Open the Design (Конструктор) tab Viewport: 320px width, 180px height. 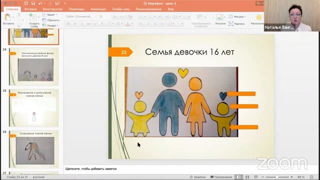pyautogui.click(x=52, y=9)
